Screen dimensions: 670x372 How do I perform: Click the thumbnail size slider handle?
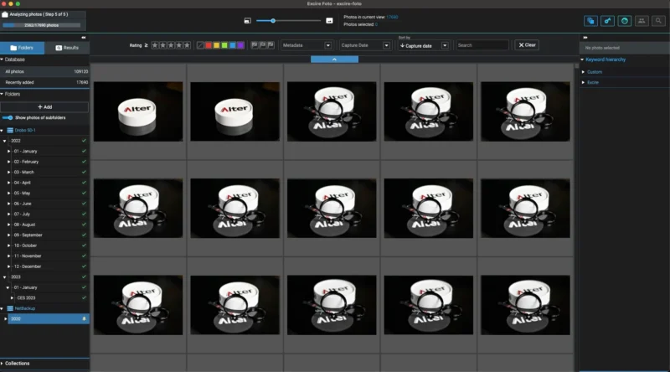coord(273,20)
